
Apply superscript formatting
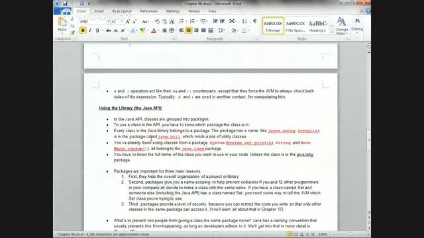click(123, 30)
